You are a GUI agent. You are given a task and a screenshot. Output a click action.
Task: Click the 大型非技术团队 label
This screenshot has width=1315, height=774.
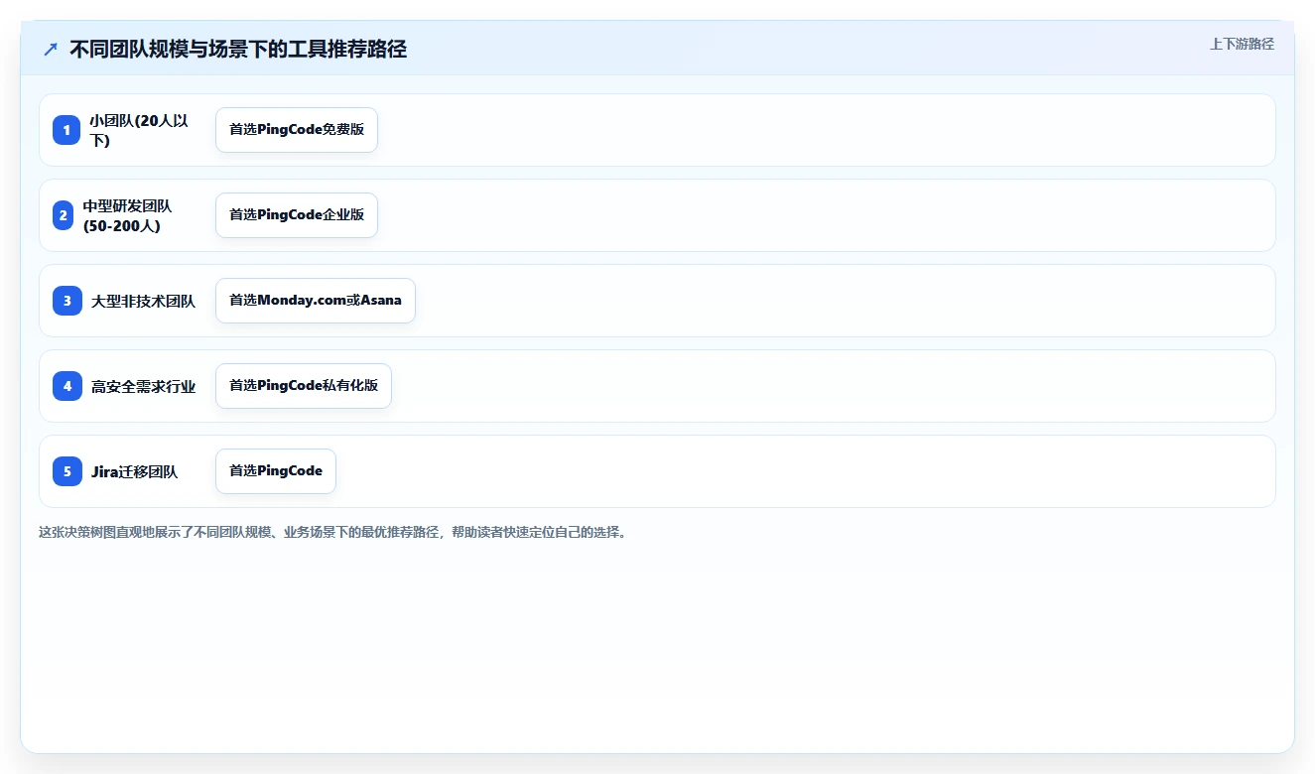coord(143,301)
